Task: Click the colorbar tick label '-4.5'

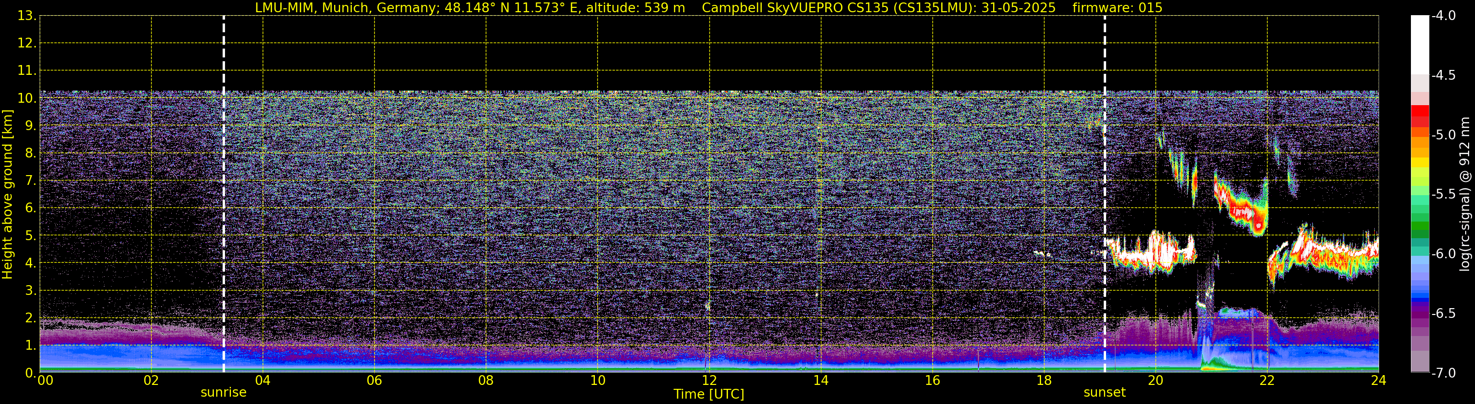Action: pos(1443,75)
